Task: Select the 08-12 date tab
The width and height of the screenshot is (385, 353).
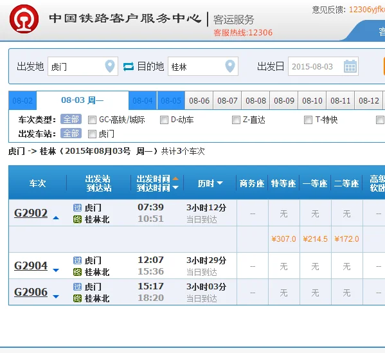Action: pyautogui.click(x=368, y=100)
